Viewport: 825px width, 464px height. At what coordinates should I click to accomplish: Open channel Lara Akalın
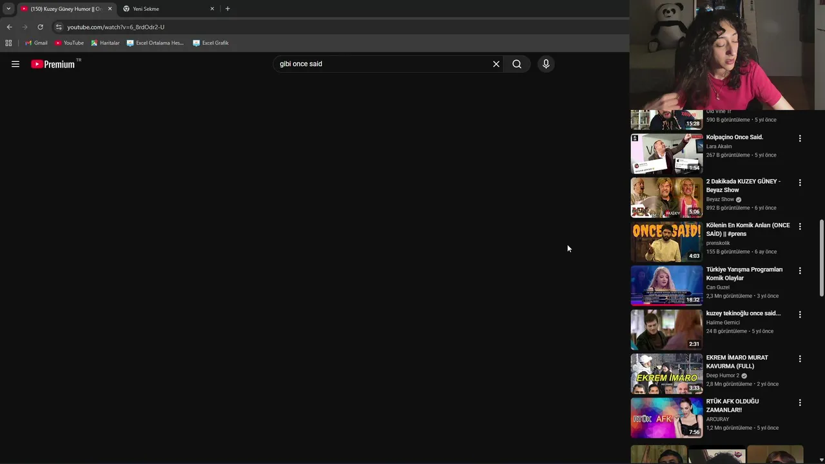coord(719,146)
